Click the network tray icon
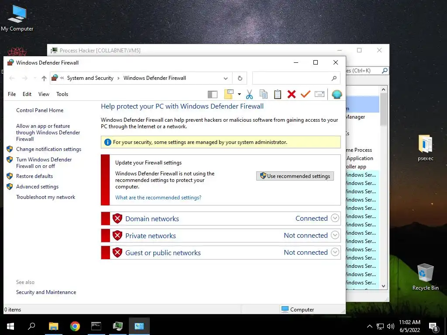This screenshot has width=447, height=335. point(380,326)
